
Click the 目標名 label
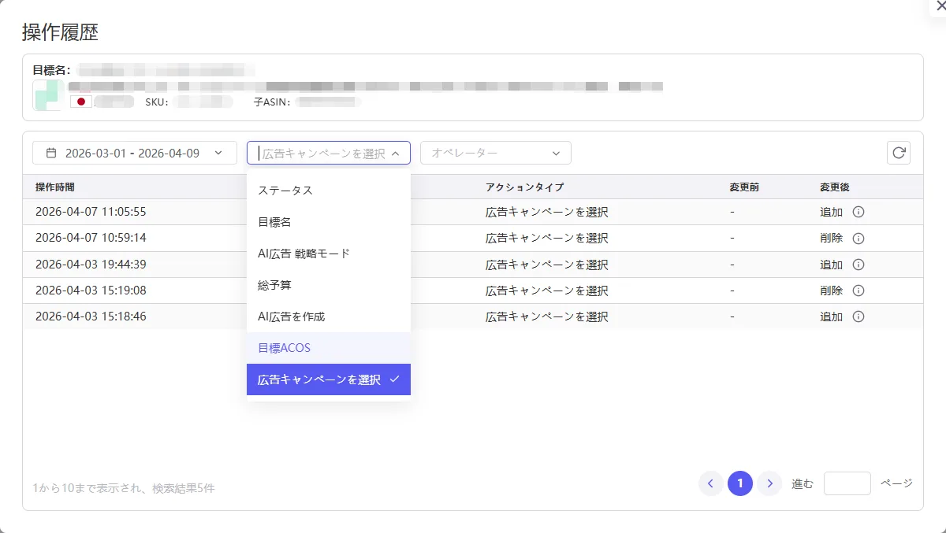pyautogui.click(x=51, y=70)
